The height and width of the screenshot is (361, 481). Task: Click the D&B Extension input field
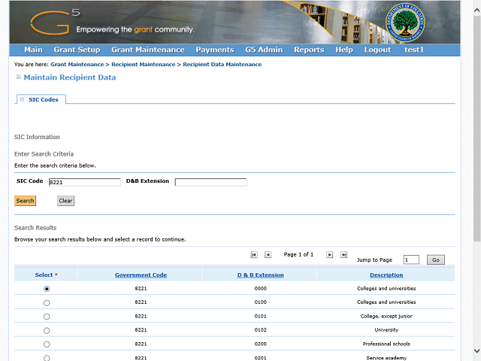pos(210,182)
